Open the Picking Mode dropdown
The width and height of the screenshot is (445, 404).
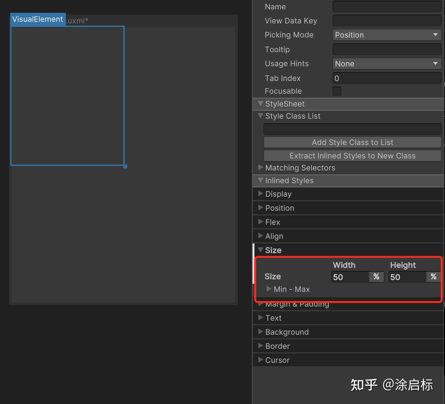tap(387, 35)
